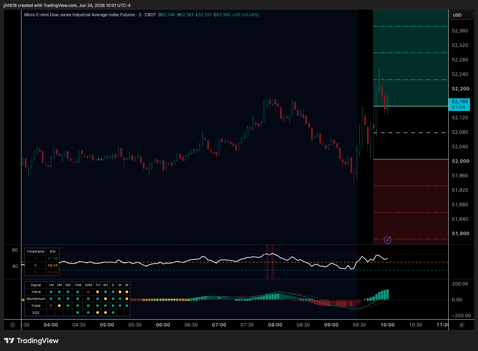478x351 pixels.
Task: Click the green SQZ dot under D
Action: (x=113, y=313)
